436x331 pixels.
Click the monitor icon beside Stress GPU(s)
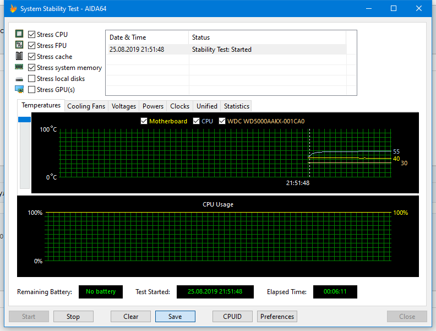(x=19, y=89)
